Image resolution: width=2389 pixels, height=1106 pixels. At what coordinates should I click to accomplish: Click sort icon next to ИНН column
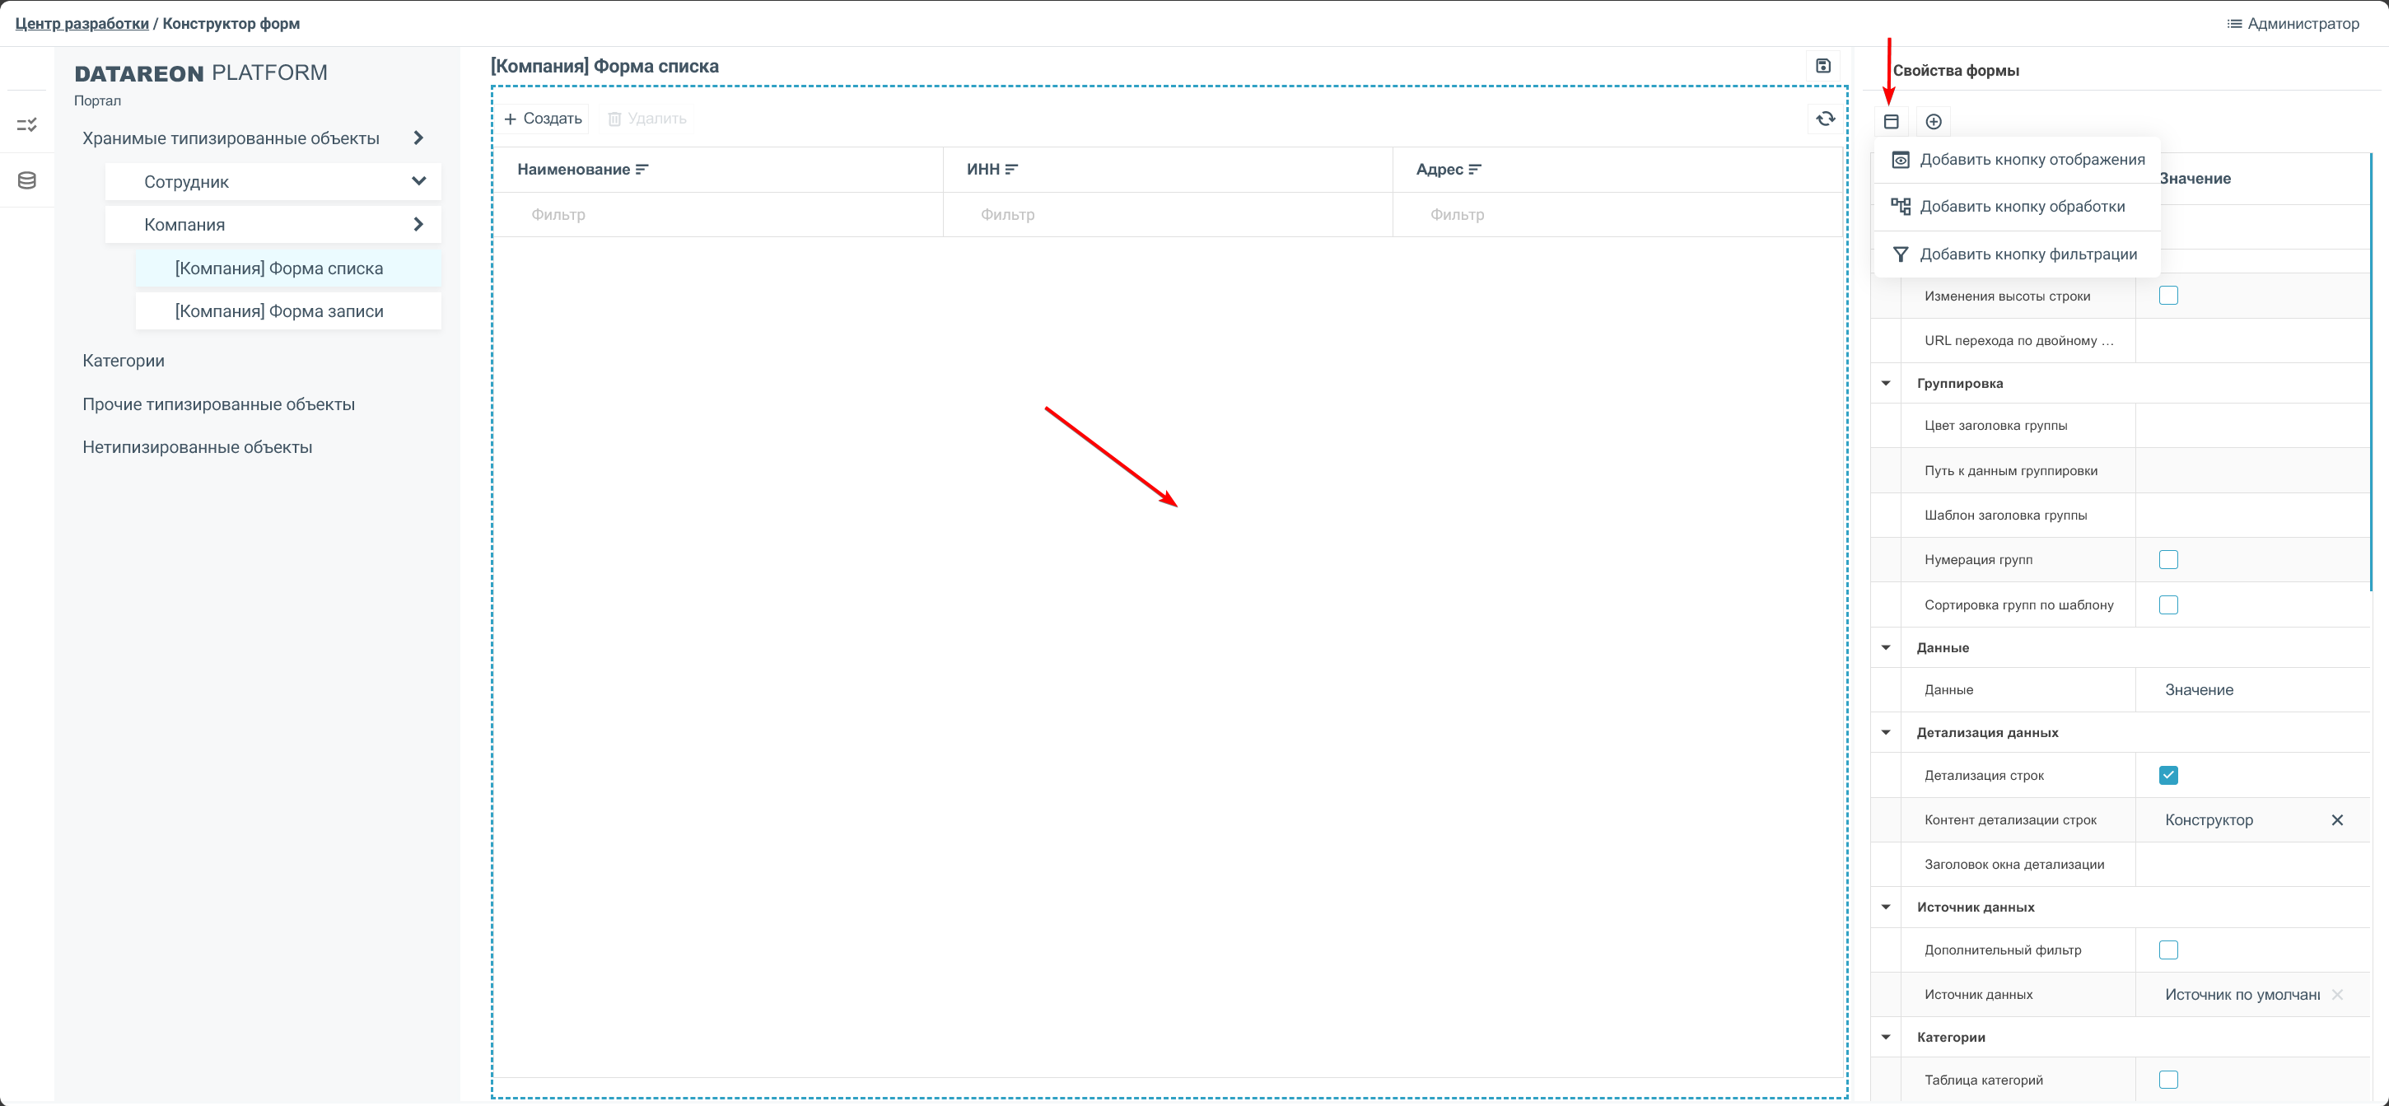1012,170
